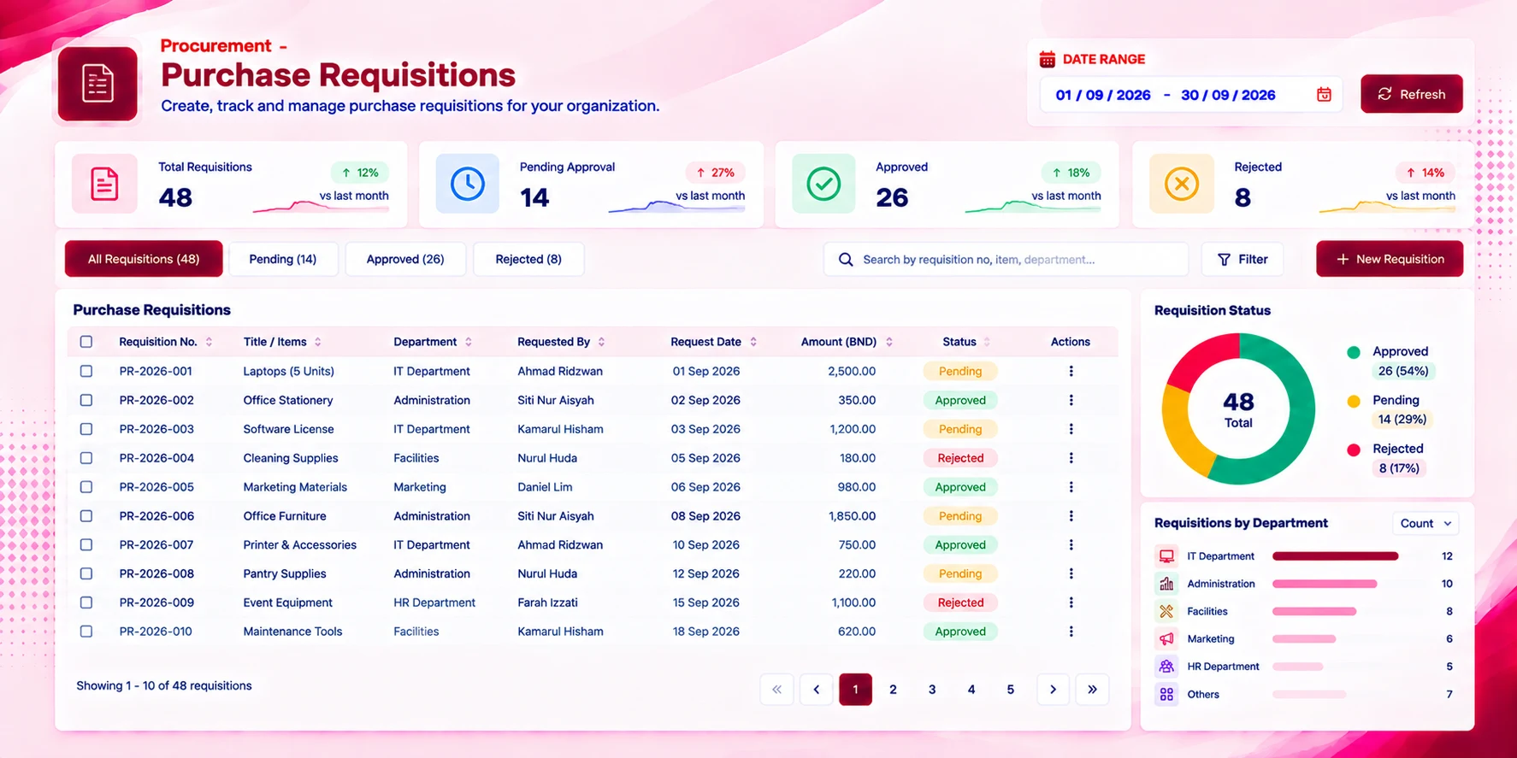
Task: Open actions menu for PR-2026-010
Action: [1071, 632]
